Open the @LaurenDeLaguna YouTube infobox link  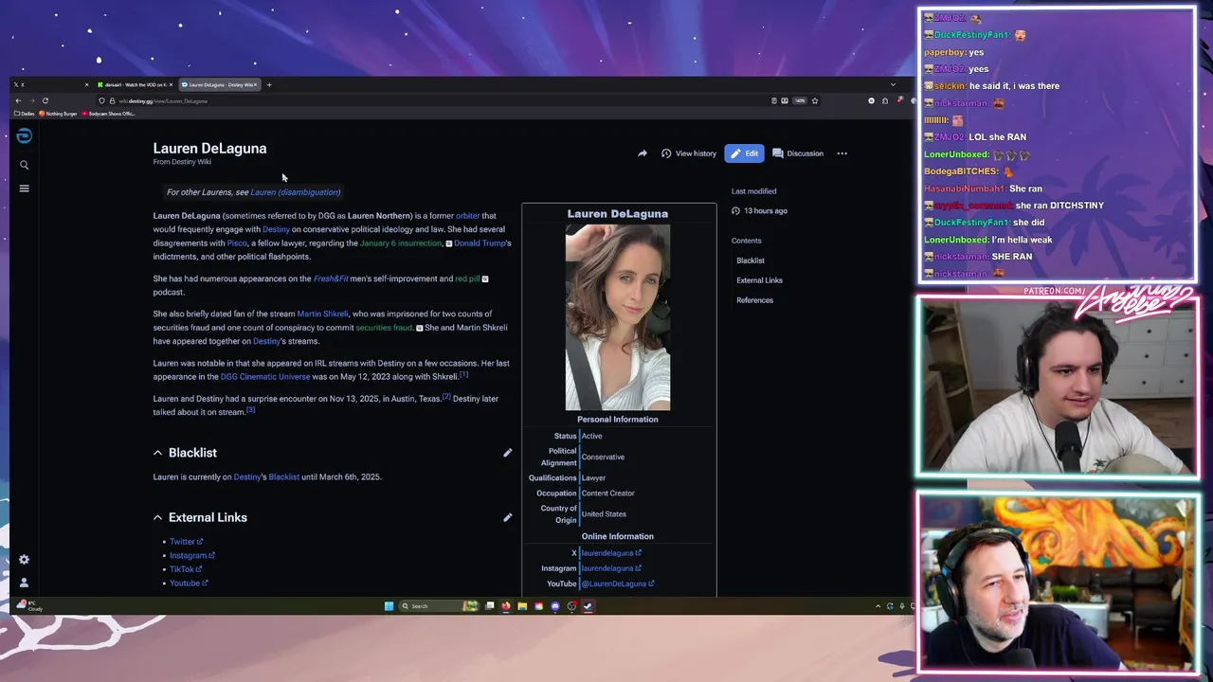pyautogui.click(x=617, y=583)
